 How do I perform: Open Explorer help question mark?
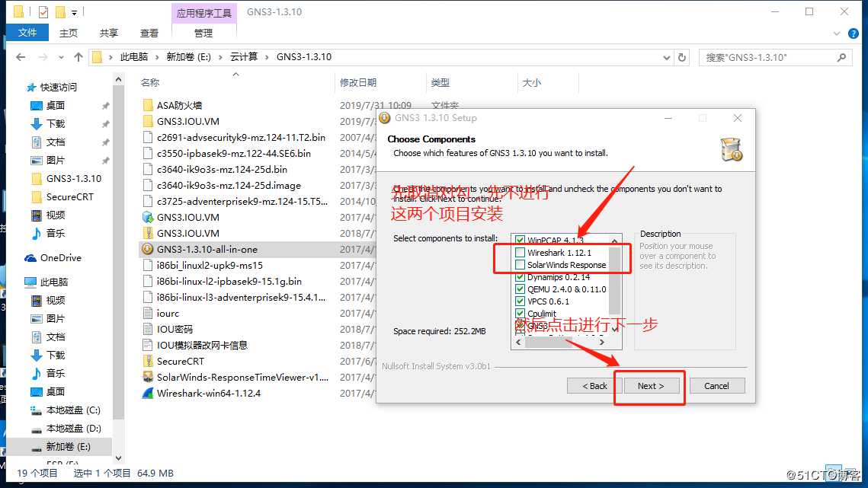[x=853, y=33]
